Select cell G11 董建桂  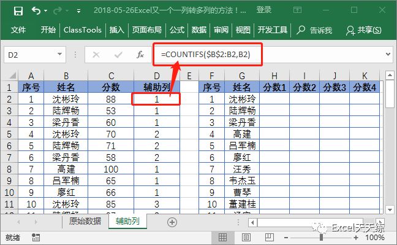(242, 204)
